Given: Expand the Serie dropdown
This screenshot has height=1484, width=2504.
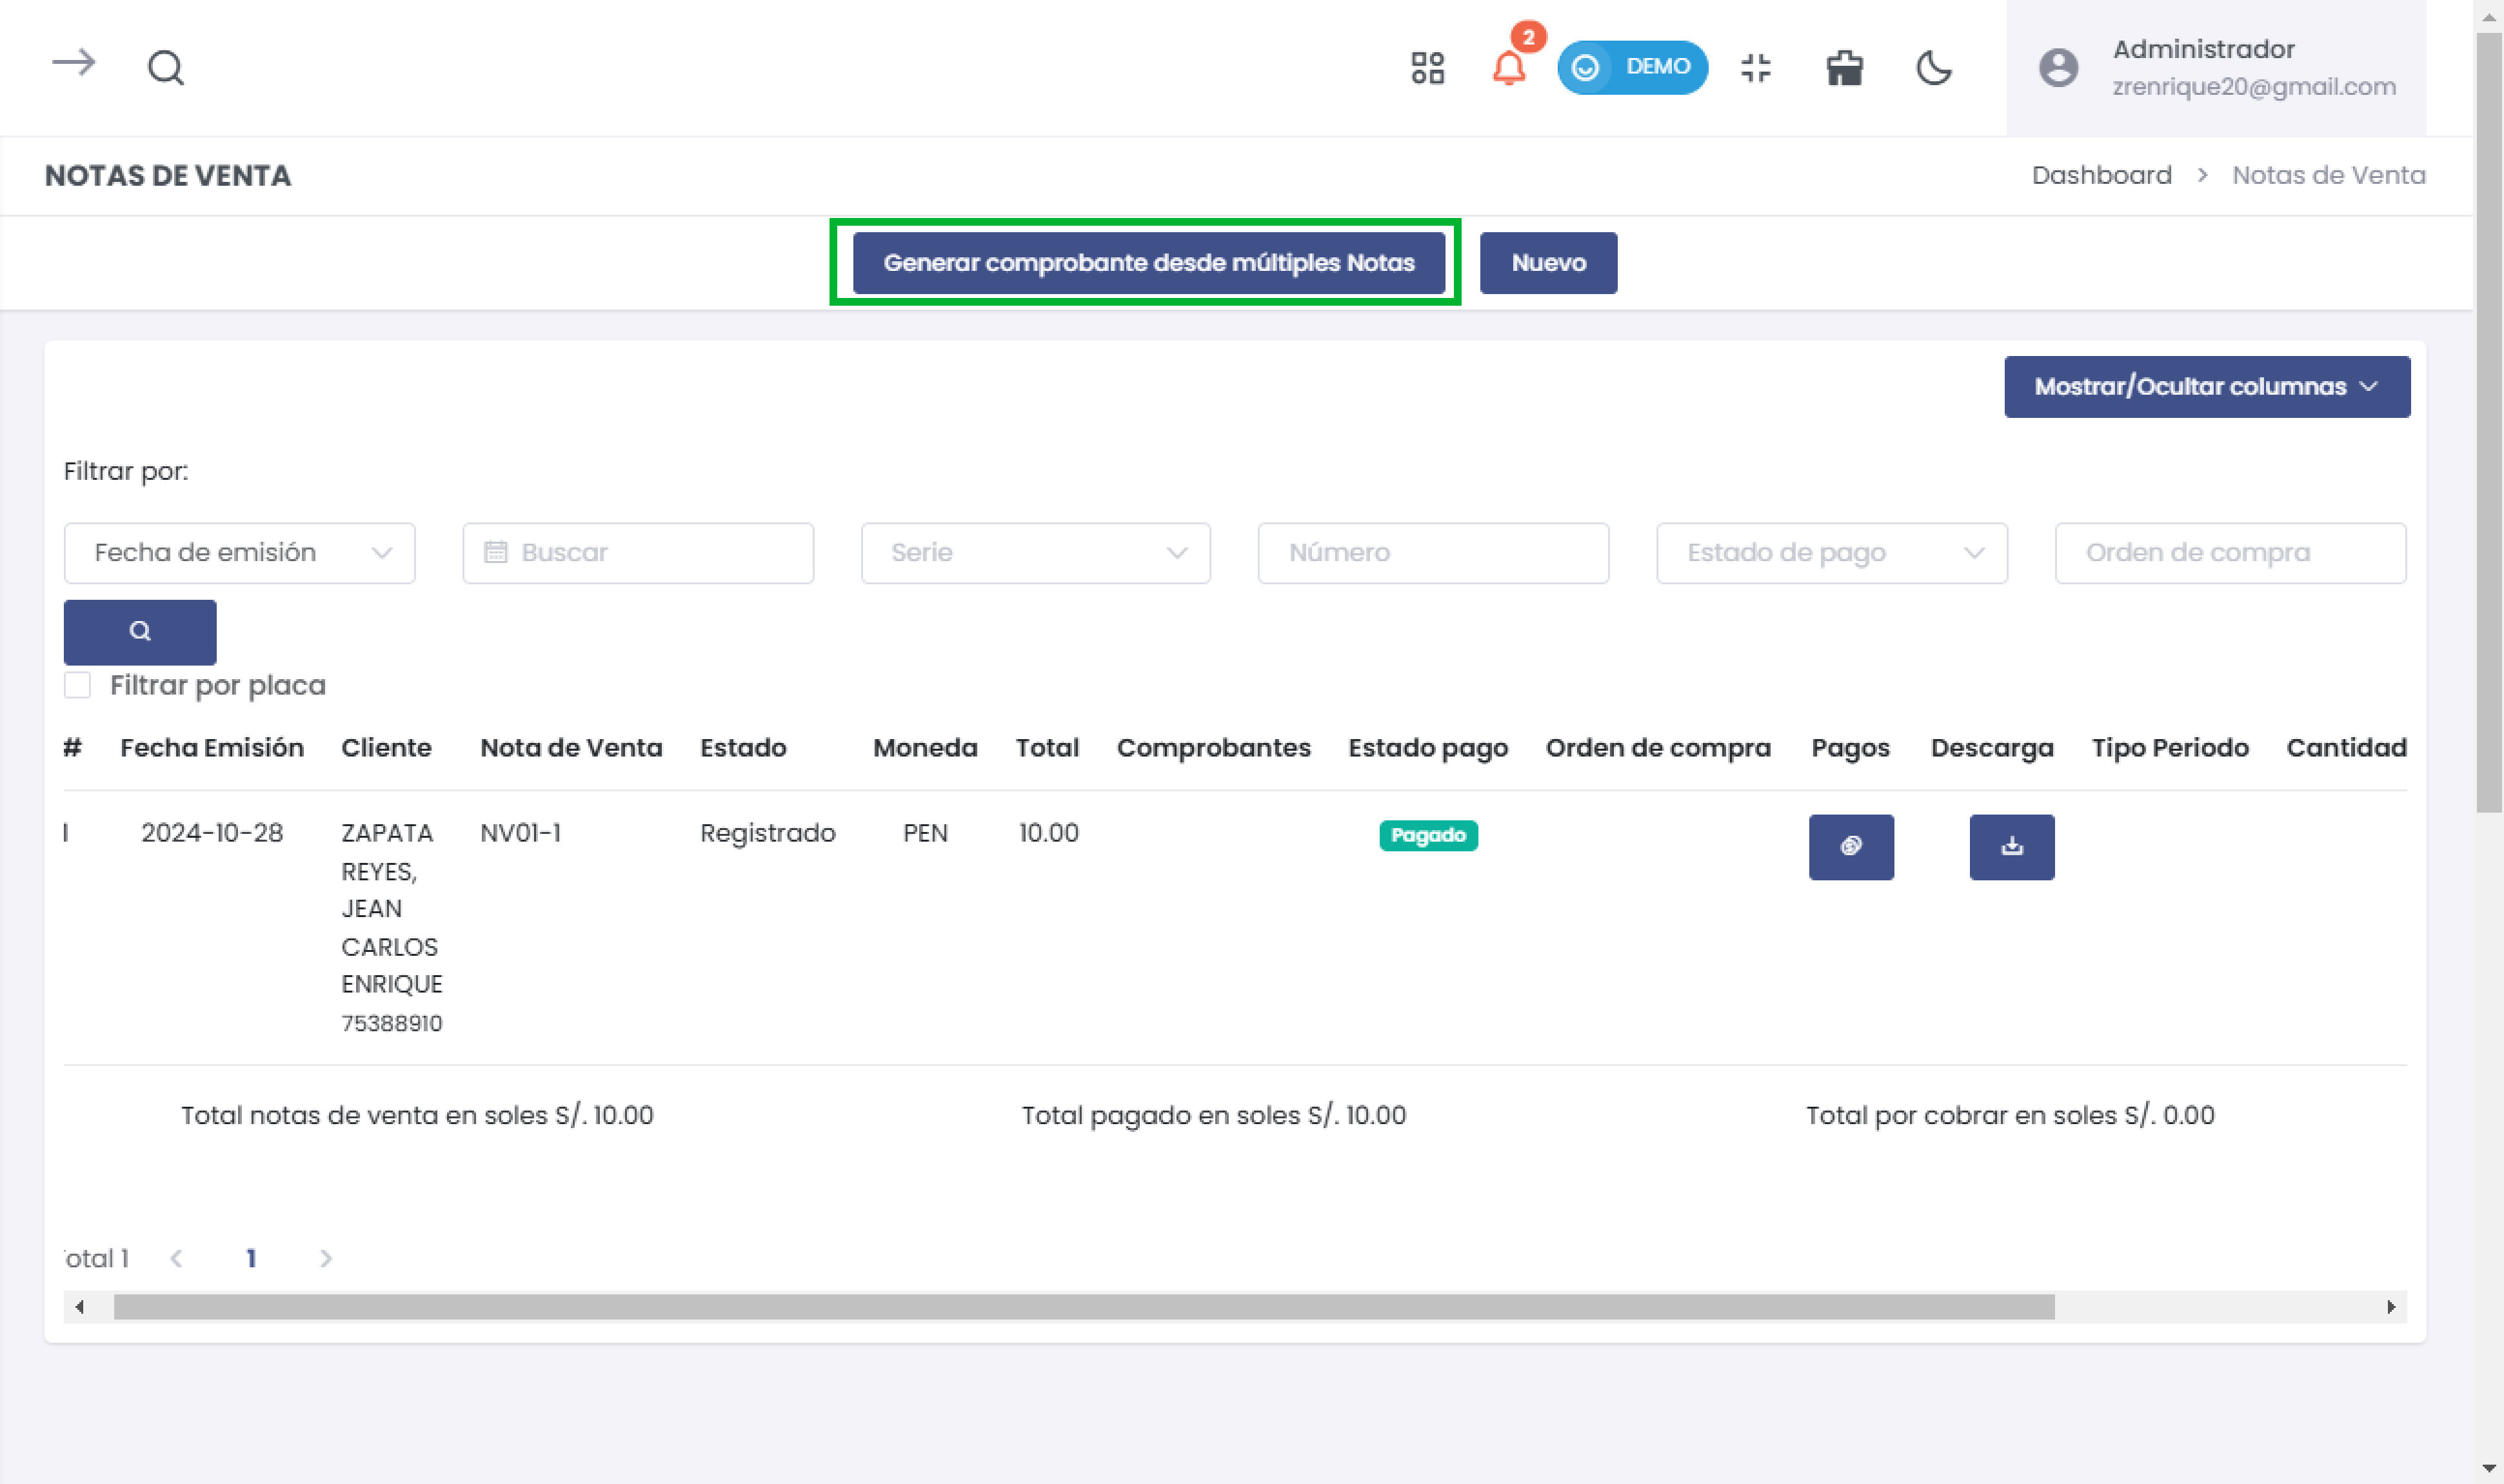Looking at the screenshot, I should pos(1035,553).
